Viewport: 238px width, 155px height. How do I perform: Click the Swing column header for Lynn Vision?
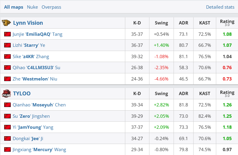161,23
